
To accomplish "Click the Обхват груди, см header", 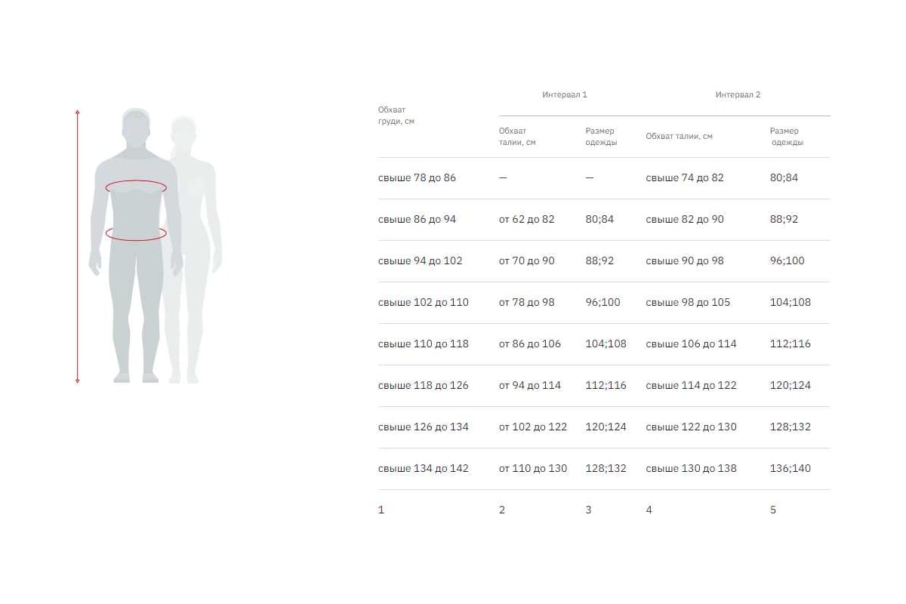I will pos(396,116).
